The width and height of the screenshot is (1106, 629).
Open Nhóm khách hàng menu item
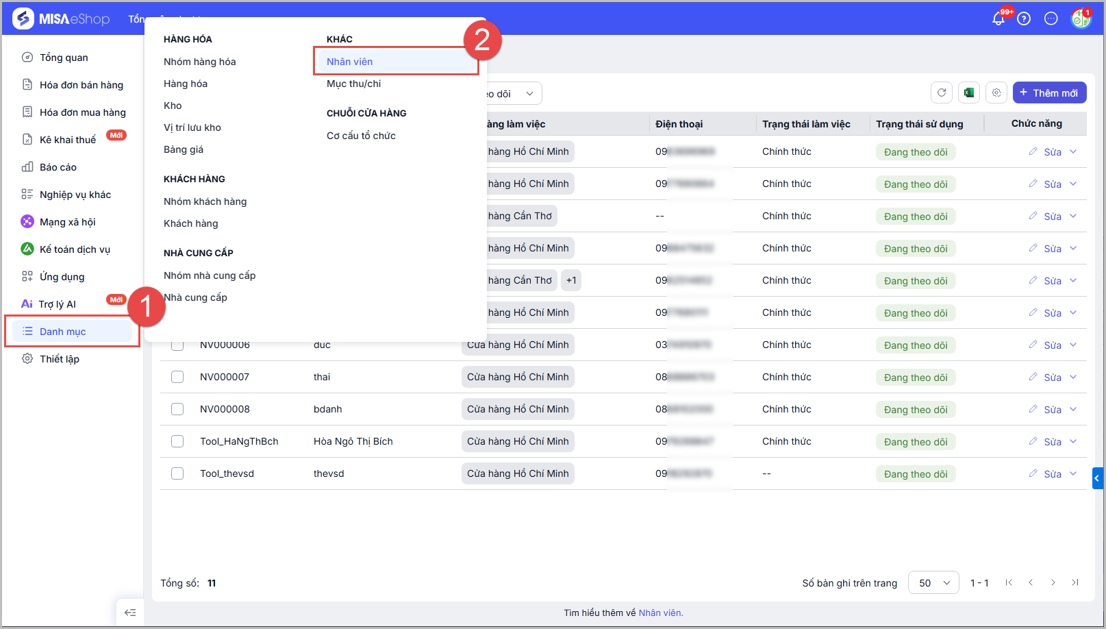tap(205, 201)
